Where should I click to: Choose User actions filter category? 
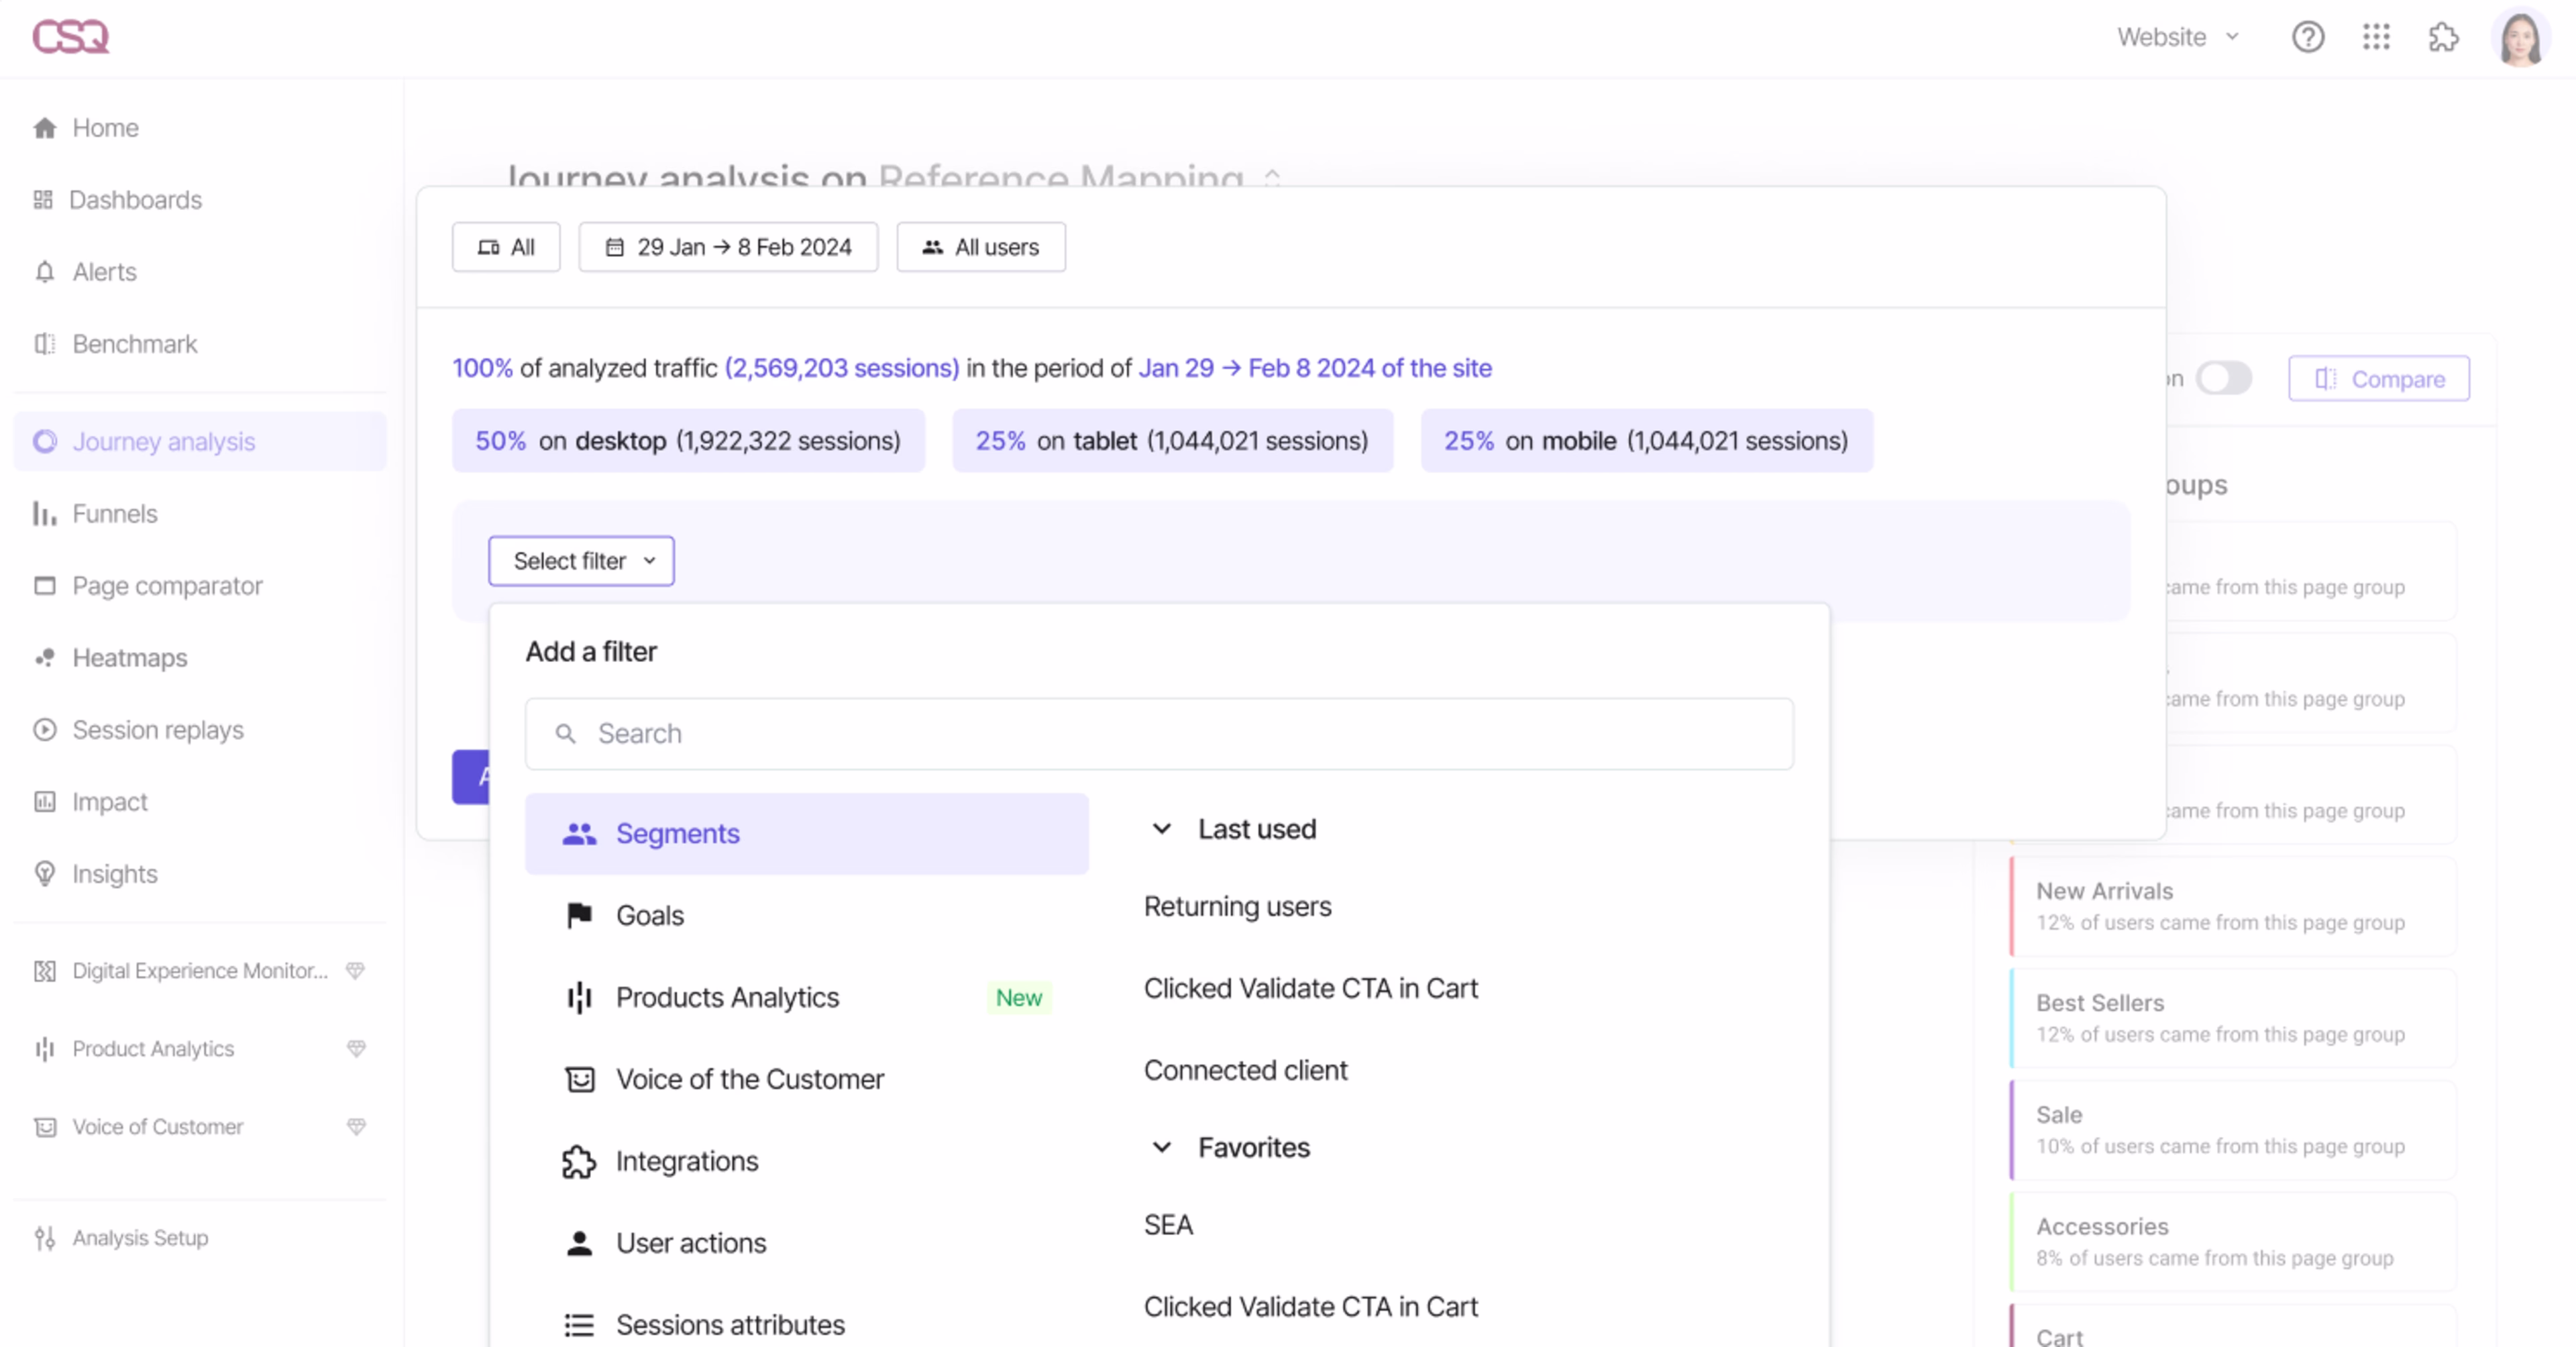(690, 1242)
